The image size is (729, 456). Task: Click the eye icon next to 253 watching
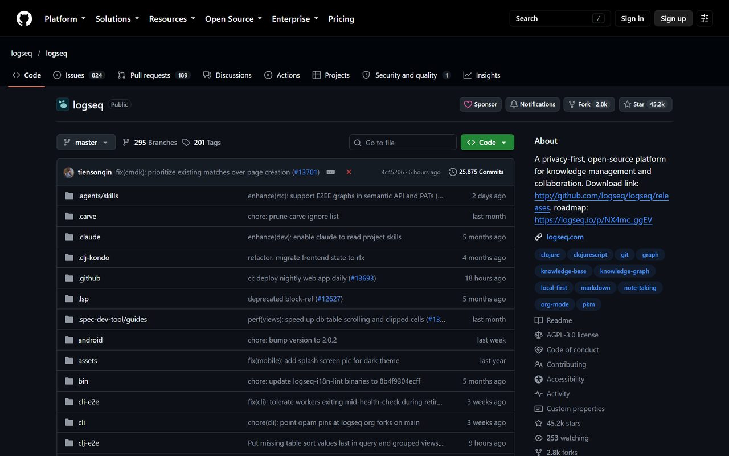point(538,438)
